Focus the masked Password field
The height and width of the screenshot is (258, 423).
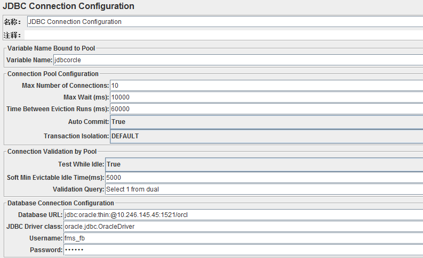click(243, 250)
